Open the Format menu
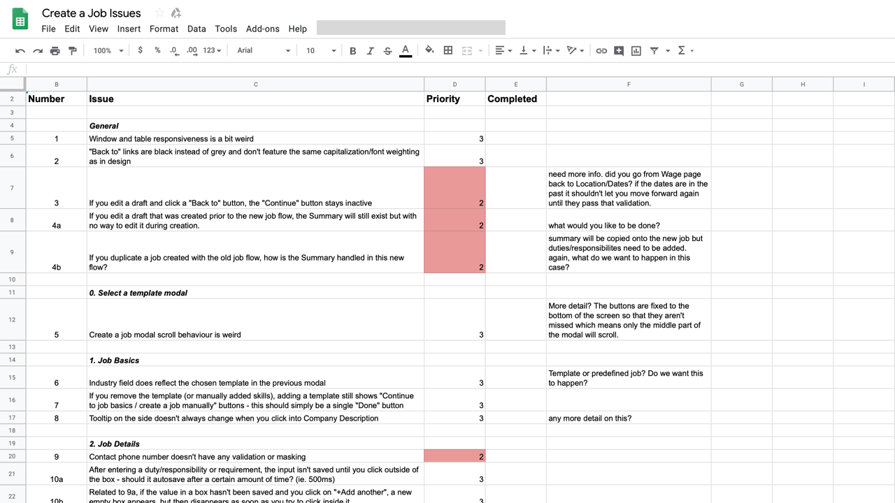The image size is (895, 503). [164, 29]
